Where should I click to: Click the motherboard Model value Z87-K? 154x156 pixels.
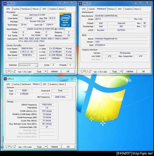pyautogui.click(x=111, y=19)
